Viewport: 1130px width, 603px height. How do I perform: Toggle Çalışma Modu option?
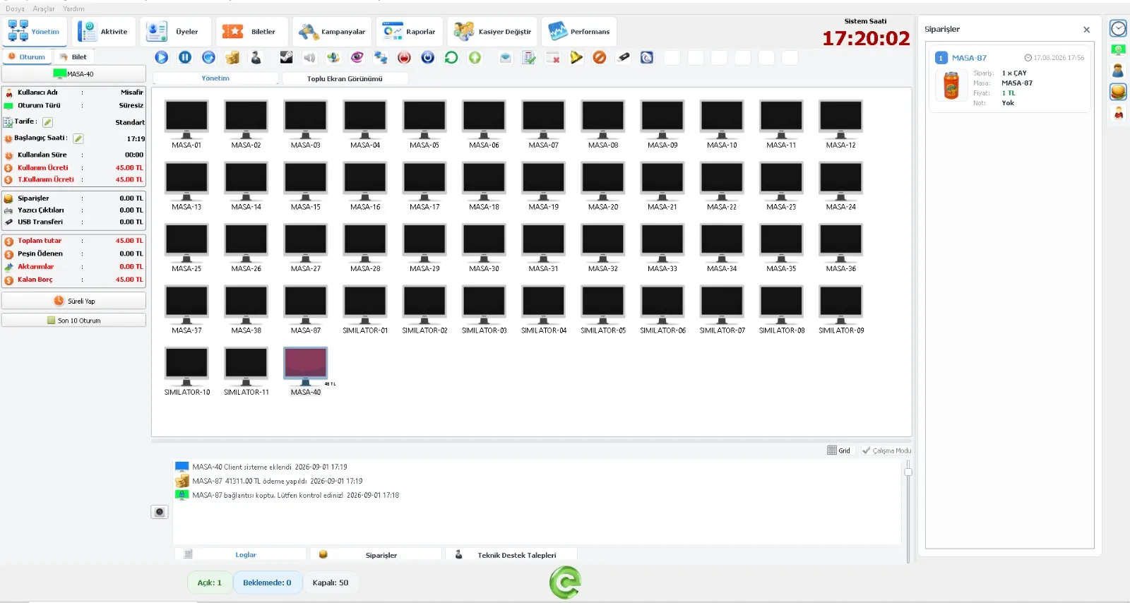coord(886,450)
